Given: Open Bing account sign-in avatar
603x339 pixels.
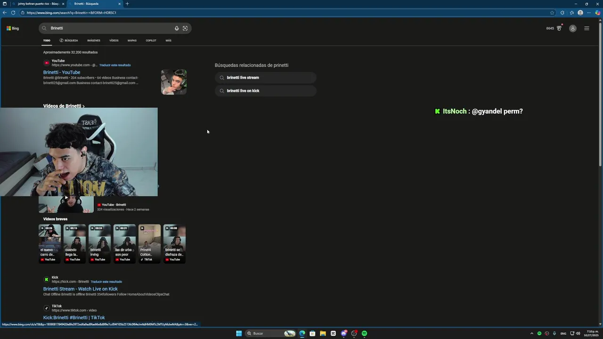Looking at the screenshot, I should tap(573, 28).
